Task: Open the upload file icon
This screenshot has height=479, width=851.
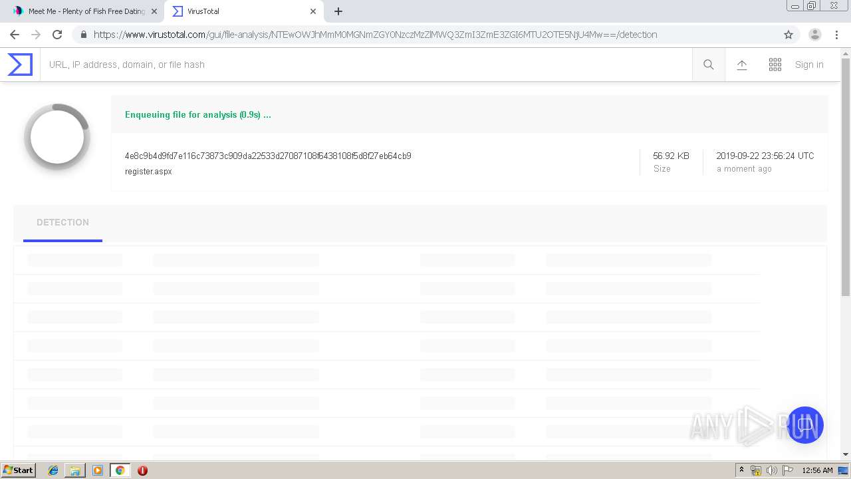Action: click(x=742, y=65)
